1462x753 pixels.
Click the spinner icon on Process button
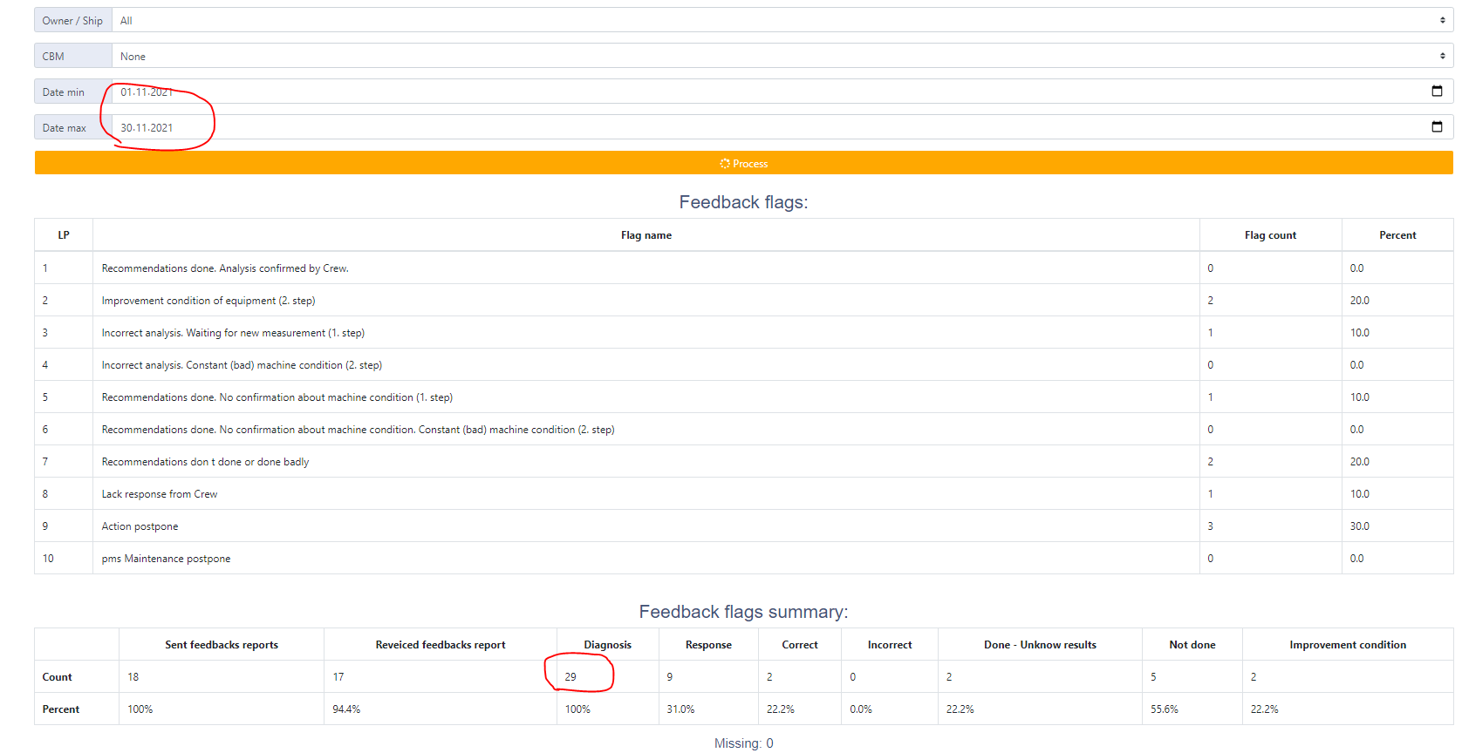tap(724, 164)
